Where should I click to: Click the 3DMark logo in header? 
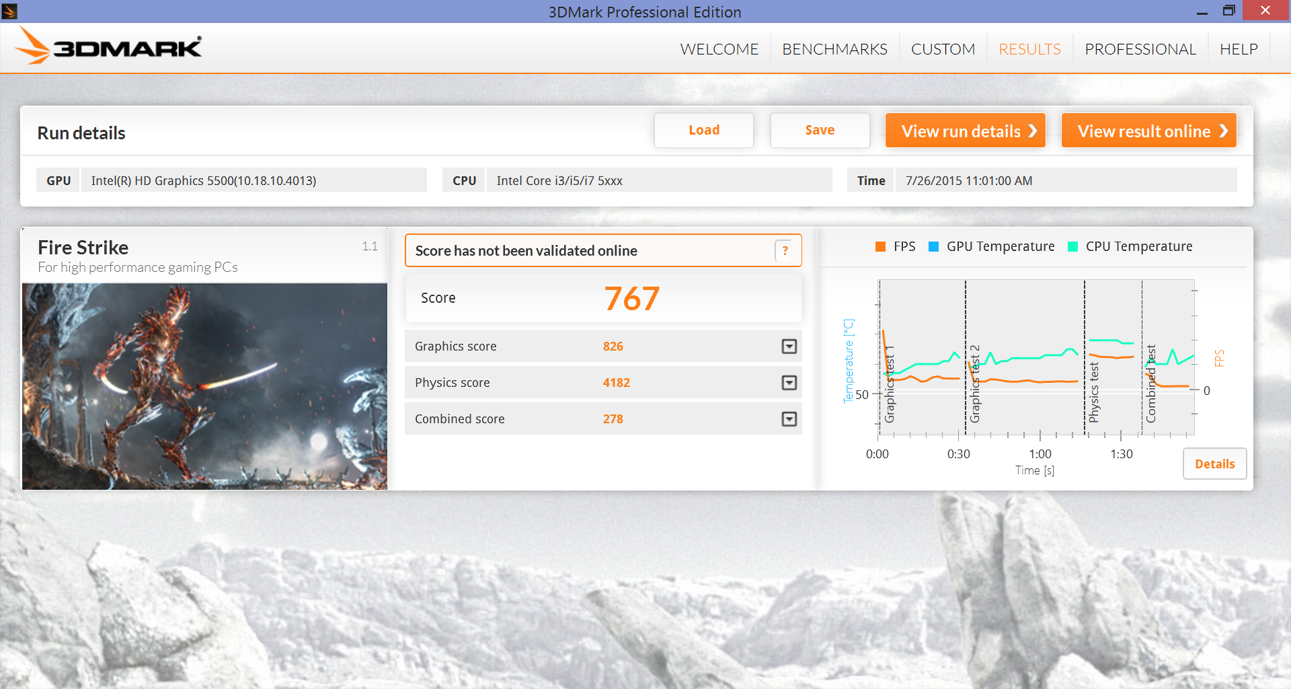click(109, 46)
